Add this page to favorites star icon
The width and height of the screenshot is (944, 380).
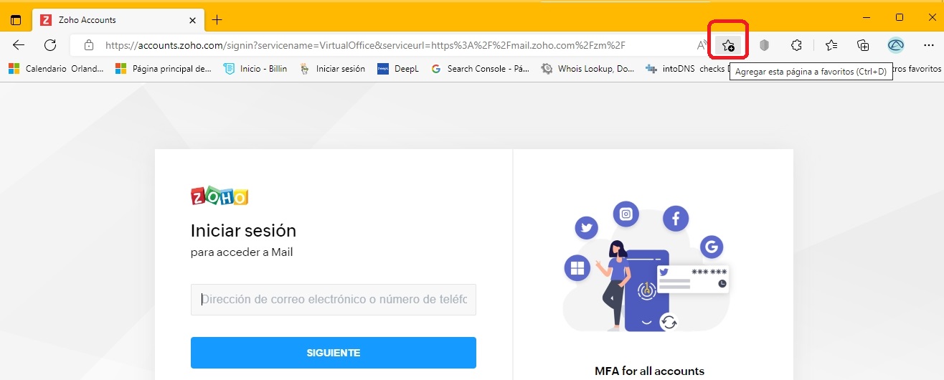pyautogui.click(x=728, y=45)
